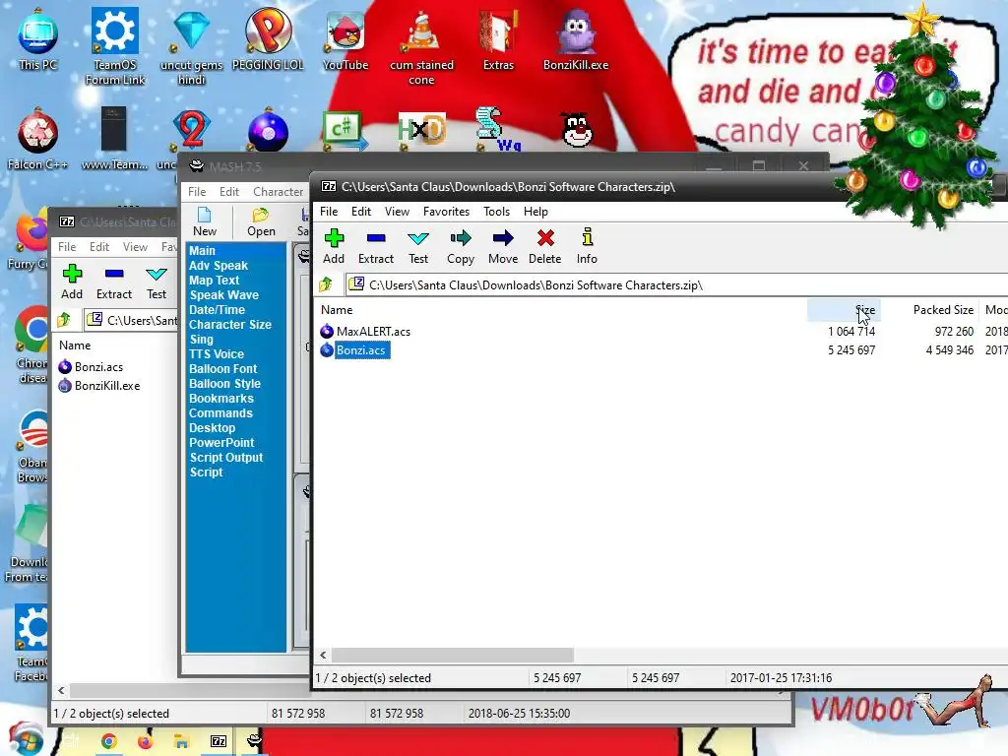Click scroll-left arrow in front 7-Zip window
Viewport: 1008px width, 756px height.
point(323,655)
